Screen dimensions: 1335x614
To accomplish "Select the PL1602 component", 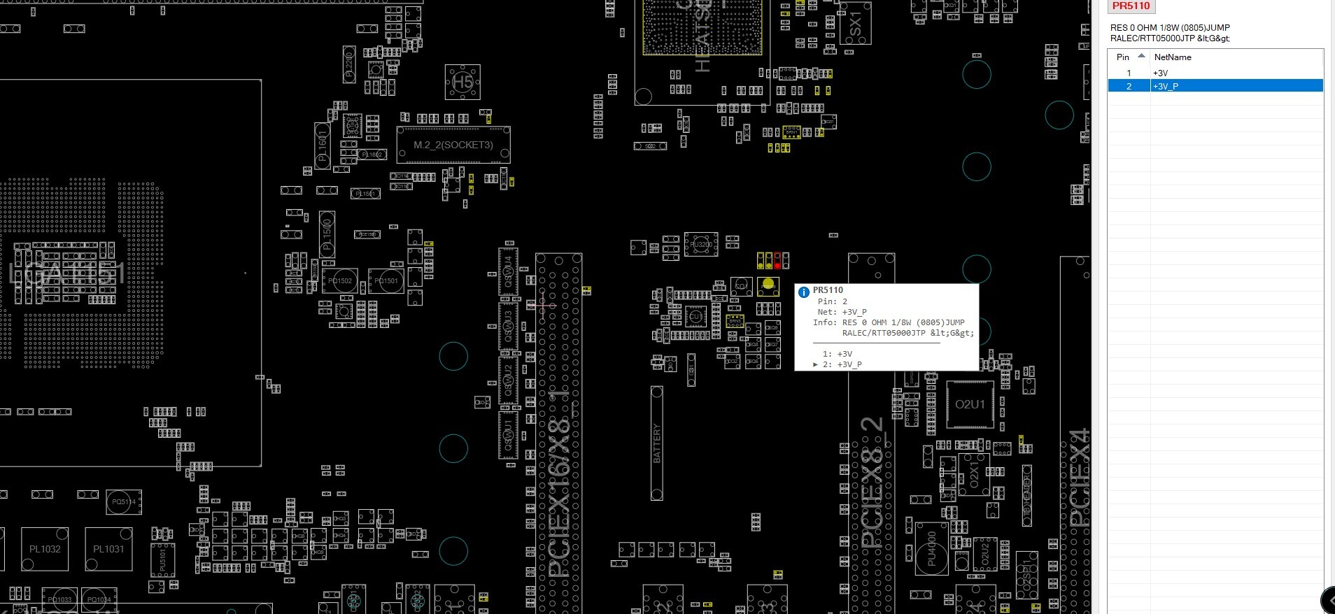I will (x=372, y=155).
